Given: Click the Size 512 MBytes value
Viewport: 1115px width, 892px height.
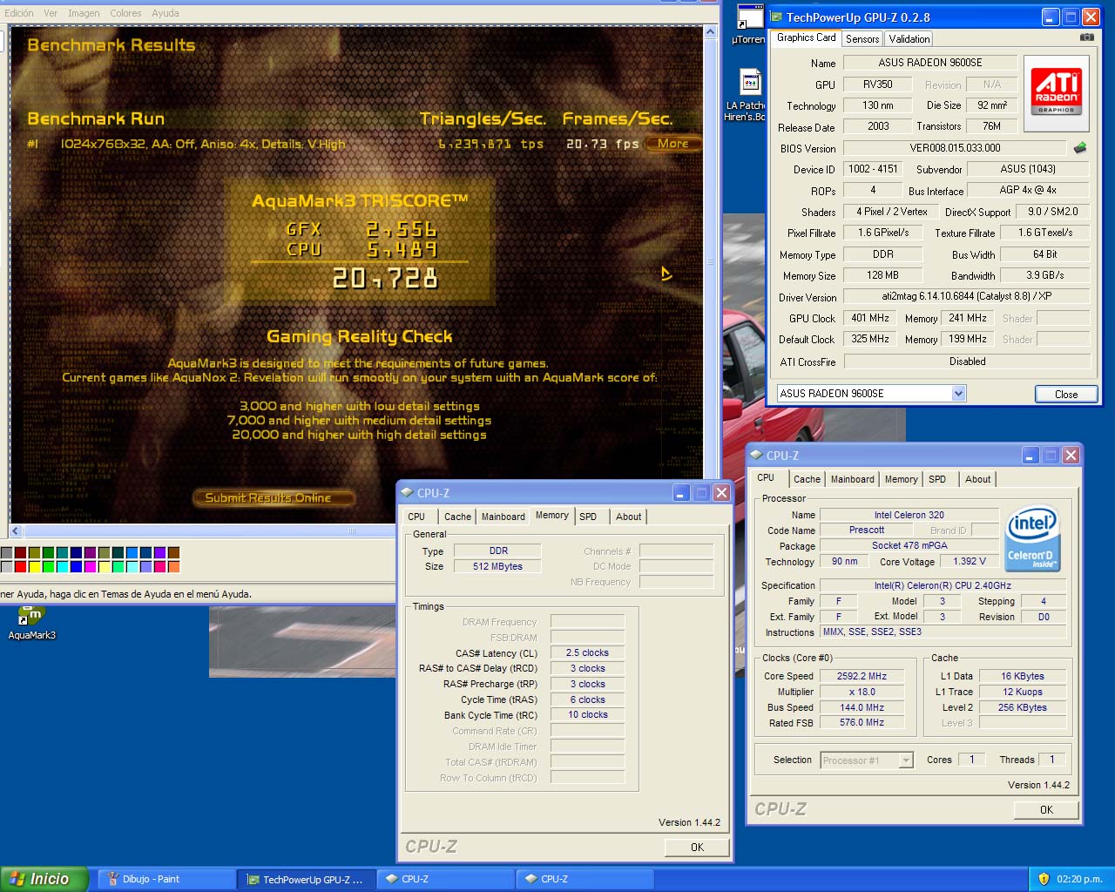Looking at the screenshot, I should point(498,566).
